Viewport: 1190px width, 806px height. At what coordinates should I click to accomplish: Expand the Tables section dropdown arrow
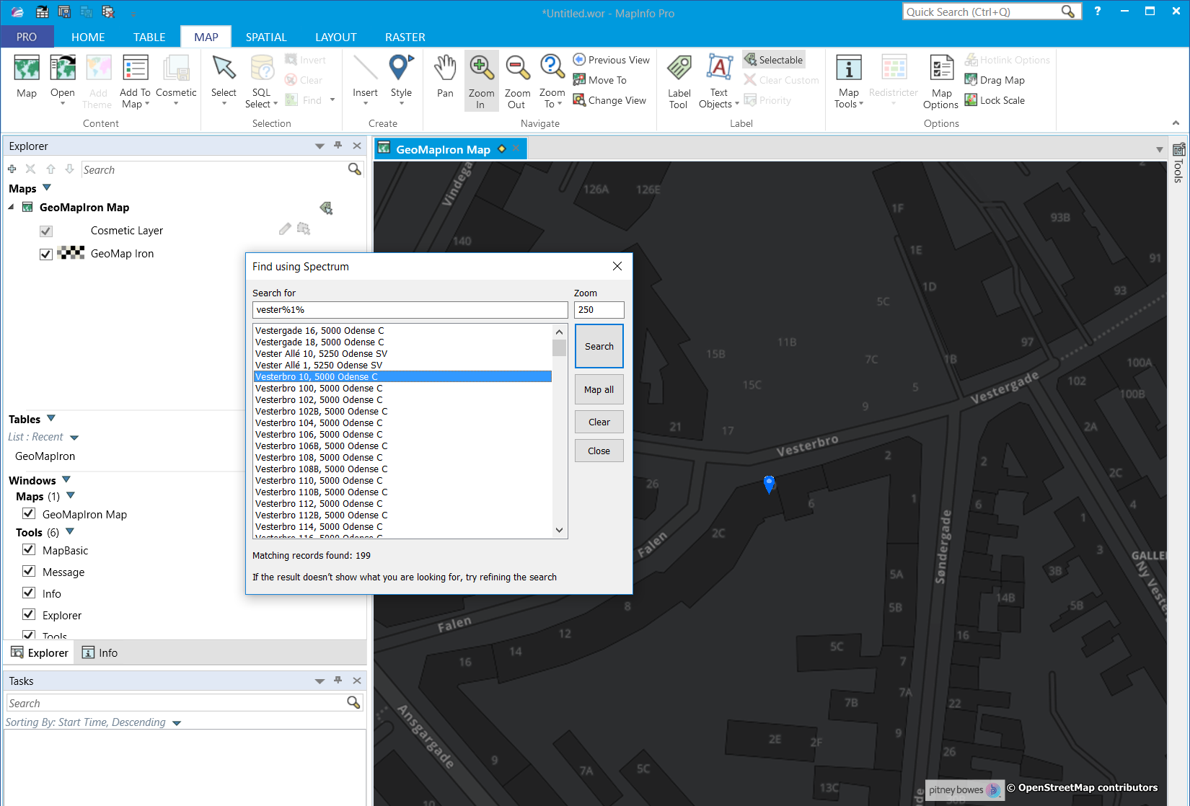(51, 419)
